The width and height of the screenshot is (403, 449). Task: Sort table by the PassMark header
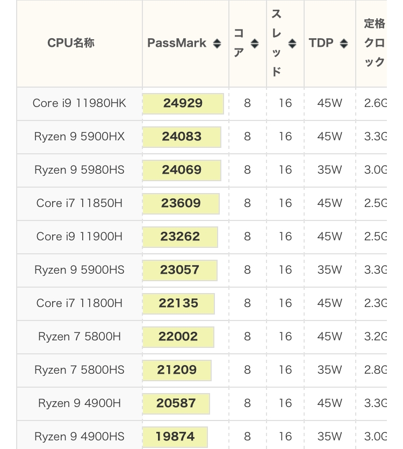[177, 43]
